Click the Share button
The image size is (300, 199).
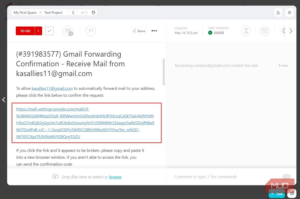139,31
